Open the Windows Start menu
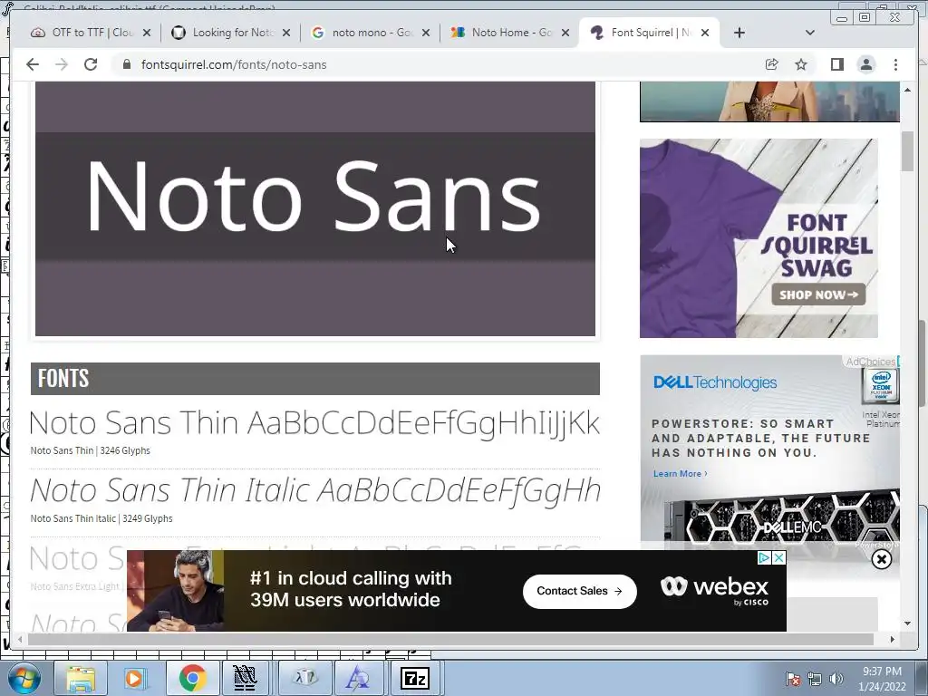 (x=24, y=678)
